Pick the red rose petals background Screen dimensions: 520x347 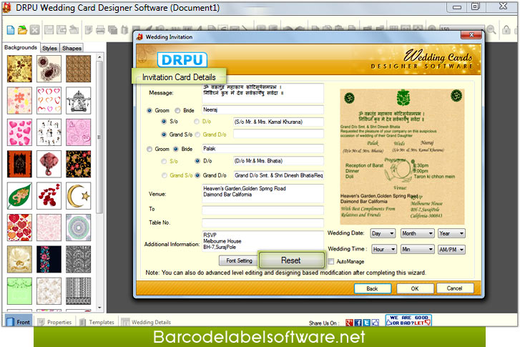point(49,196)
